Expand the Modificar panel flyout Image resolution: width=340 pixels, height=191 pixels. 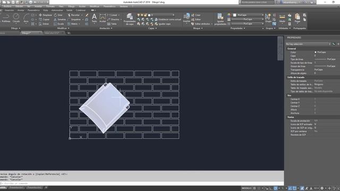(63, 28)
